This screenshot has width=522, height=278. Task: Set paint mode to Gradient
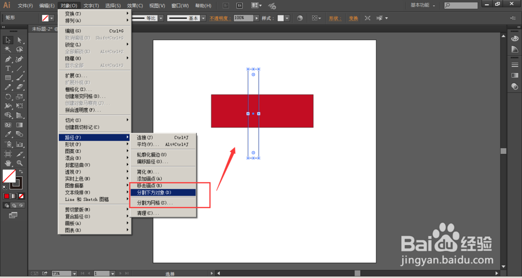coord(14,196)
